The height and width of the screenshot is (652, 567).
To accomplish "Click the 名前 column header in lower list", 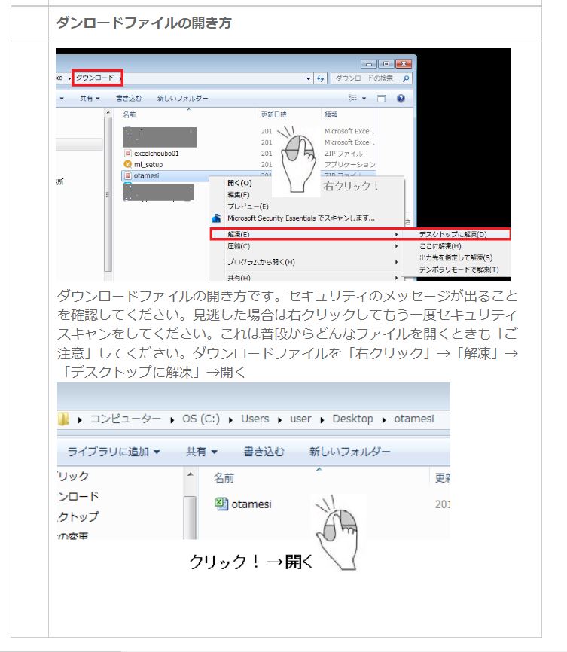I will pos(224,478).
